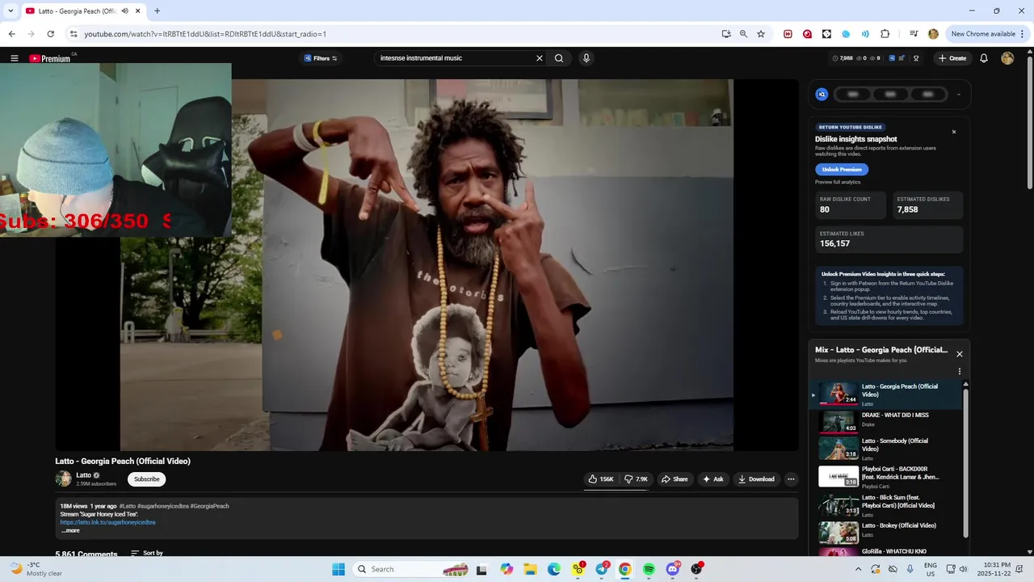Open Chrome profile avatar
1034x582 pixels.
[x=933, y=34]
